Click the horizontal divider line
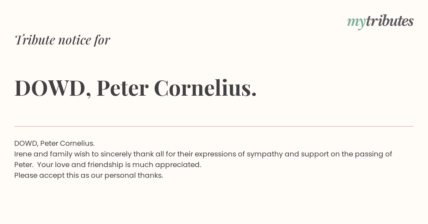428x224 pixels. [x=214, y=126]
